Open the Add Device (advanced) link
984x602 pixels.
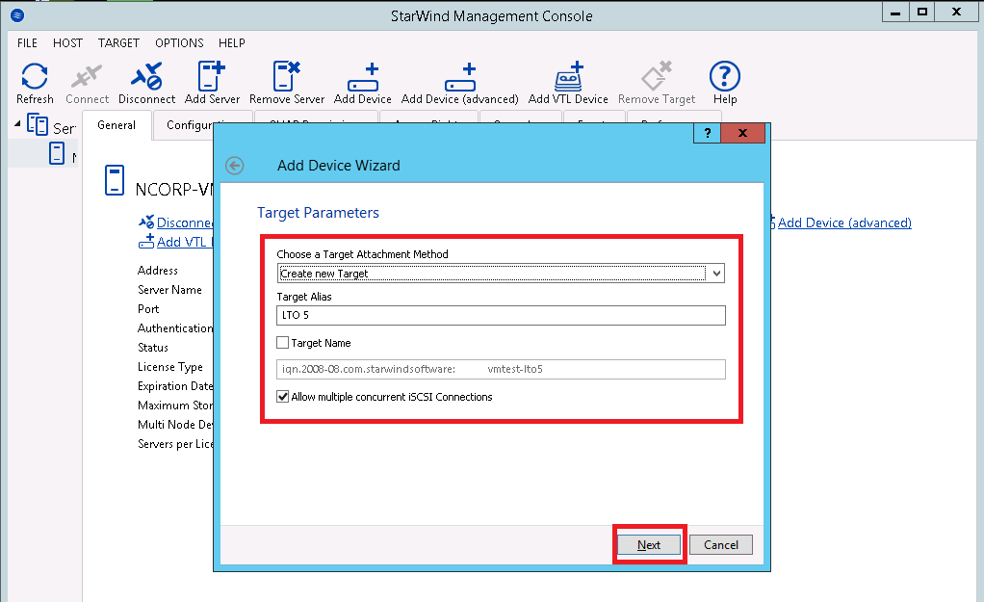click(x=844, y=222)
